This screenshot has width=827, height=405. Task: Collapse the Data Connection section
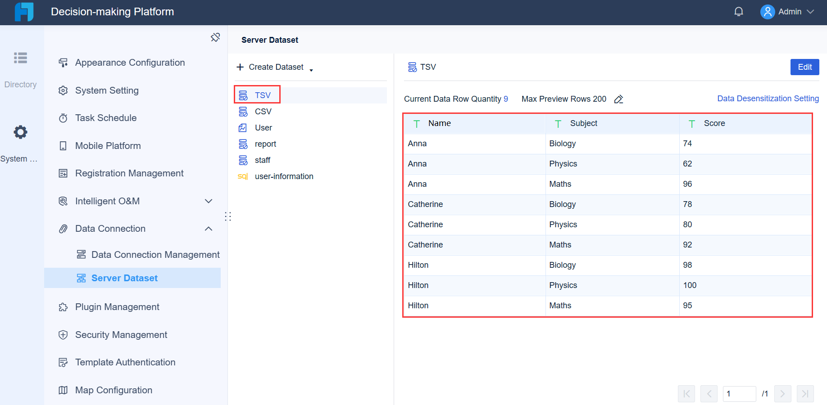(x=209, y=229)
